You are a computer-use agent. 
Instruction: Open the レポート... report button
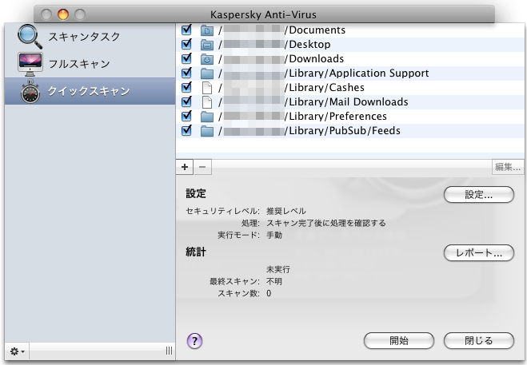point(478,253)
